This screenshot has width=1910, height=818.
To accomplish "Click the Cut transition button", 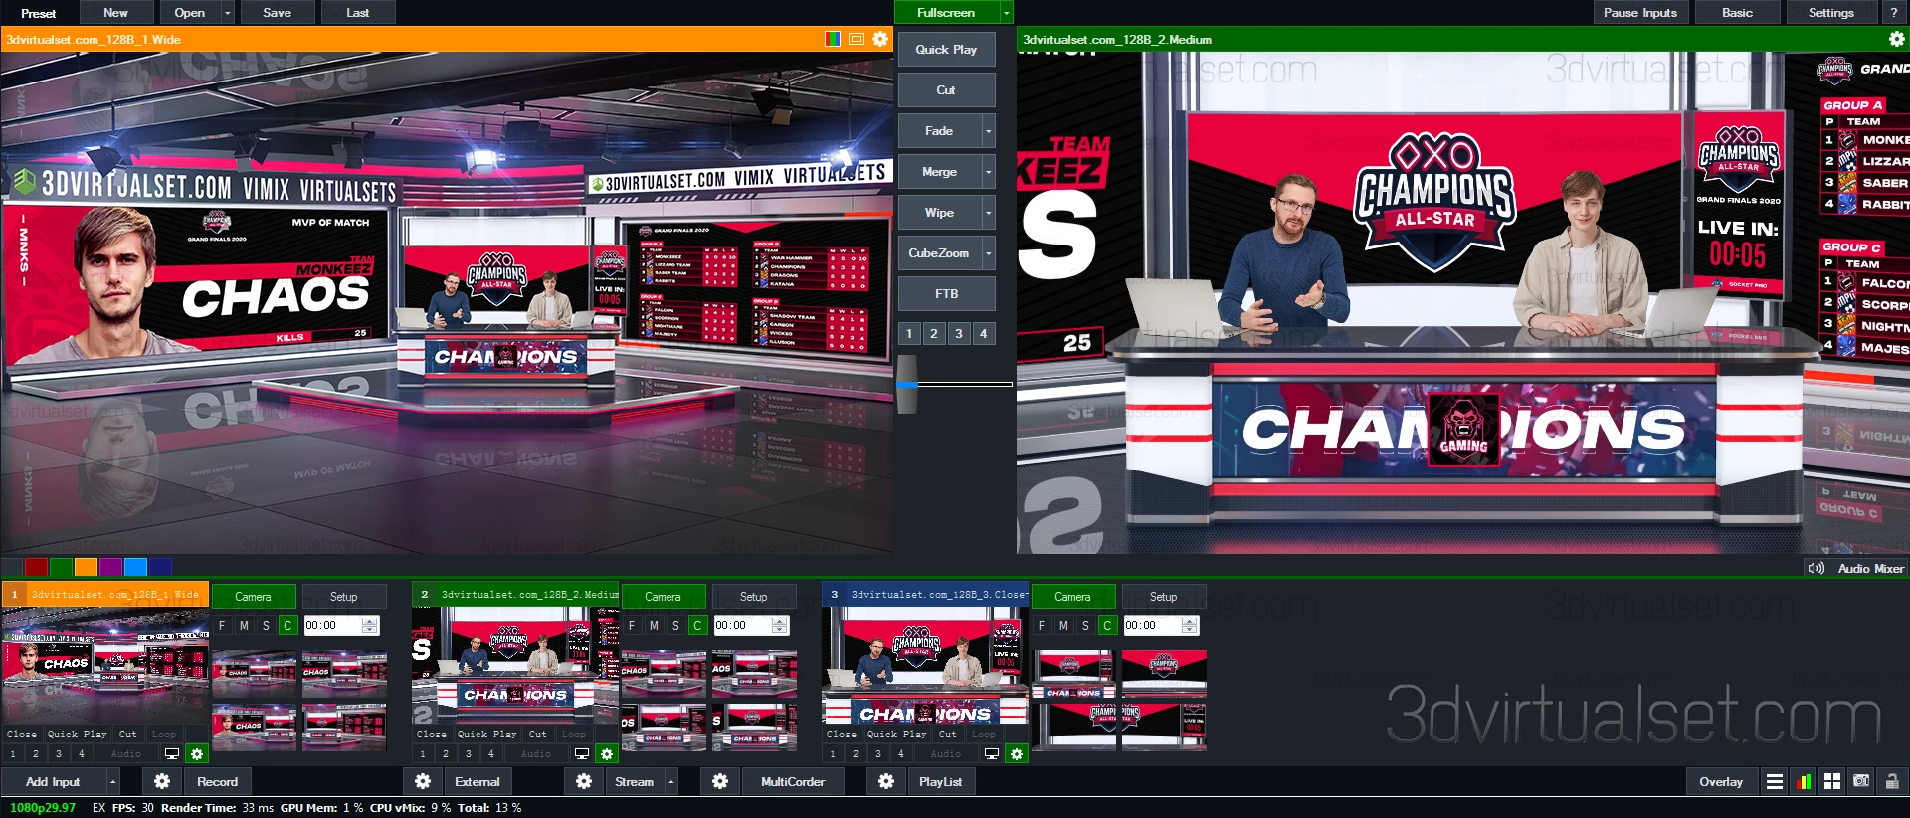I will pyautogui.click(x=946, y=90).
